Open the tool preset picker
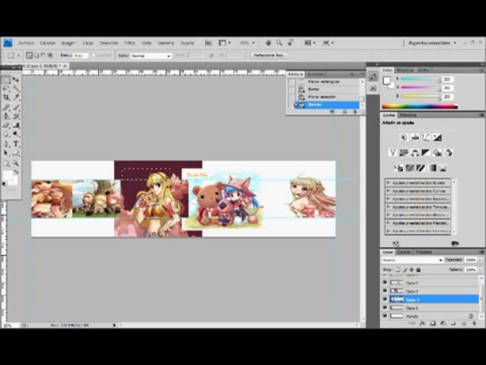 click(14, 56)
